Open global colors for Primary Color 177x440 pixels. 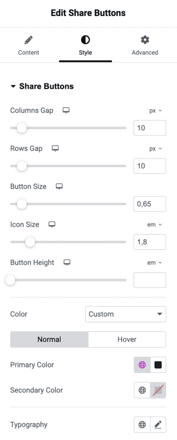coord(142,365)
